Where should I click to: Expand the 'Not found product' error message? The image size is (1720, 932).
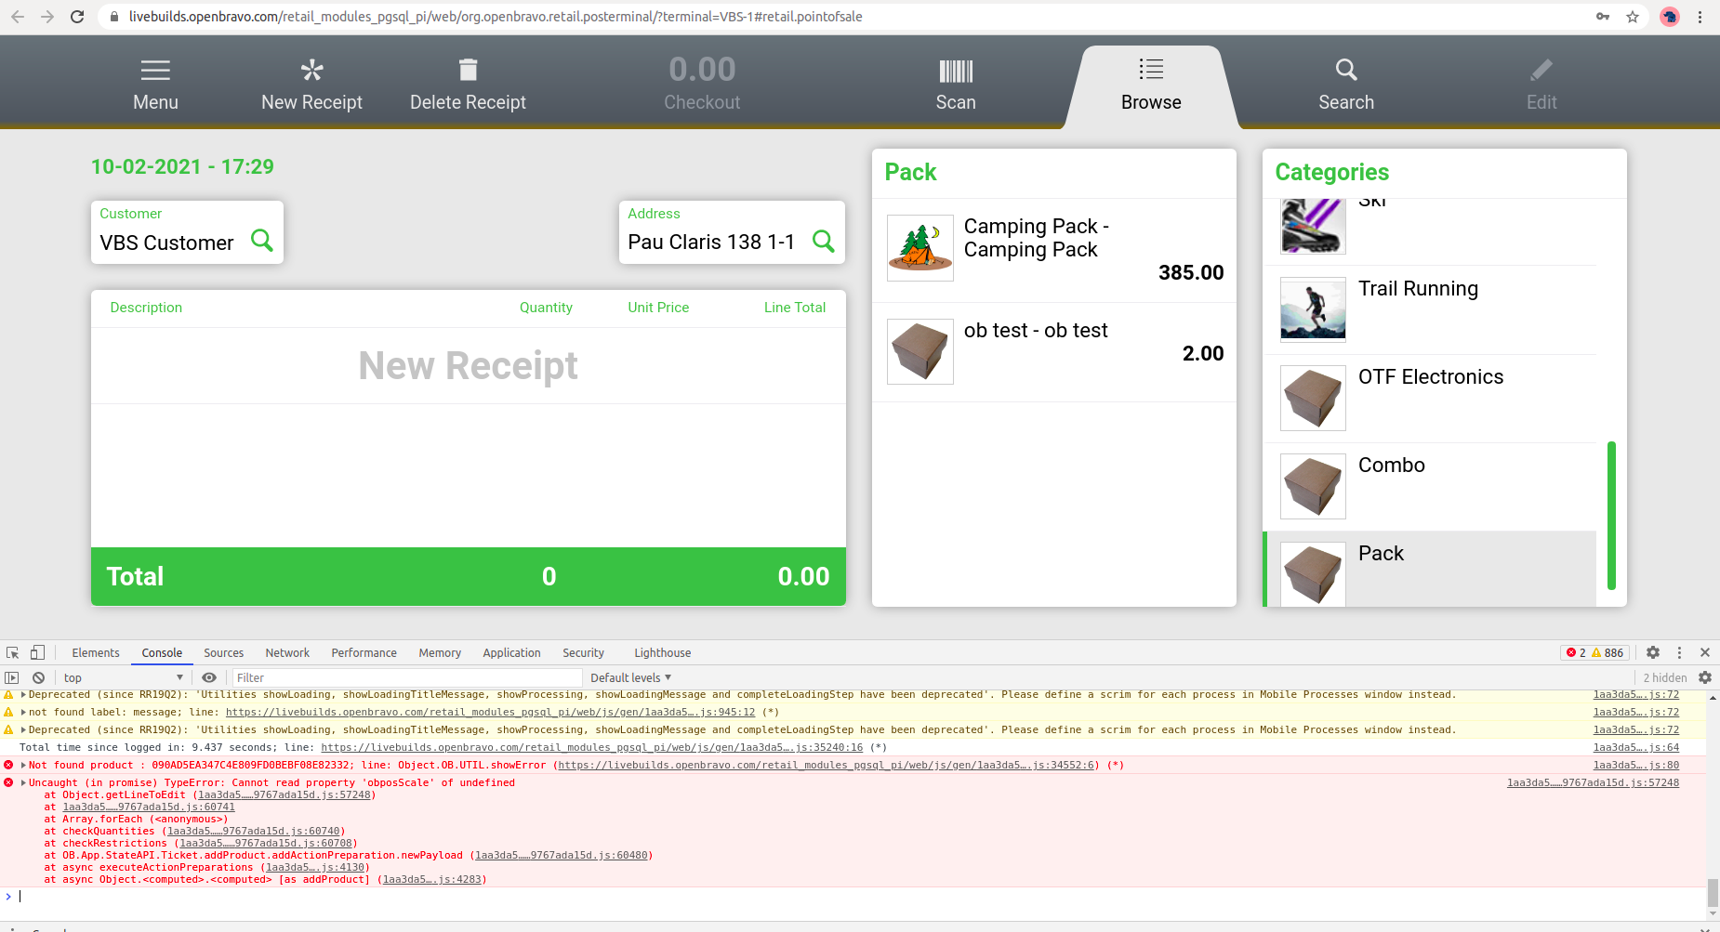click(x=23, y=766)
